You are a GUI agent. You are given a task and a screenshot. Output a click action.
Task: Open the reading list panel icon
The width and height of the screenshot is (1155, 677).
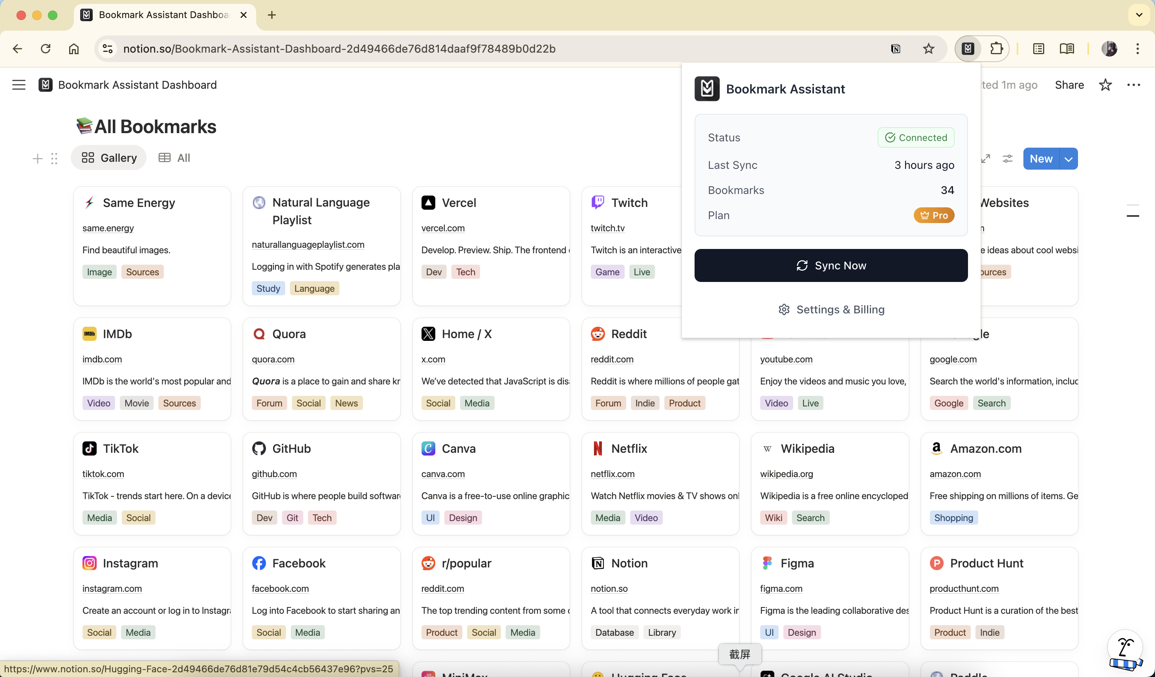pyautogui.click(x=1067, y=49)
